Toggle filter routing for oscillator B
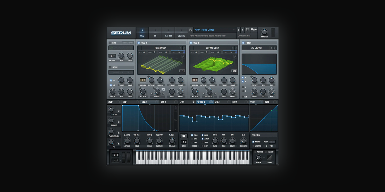The width and height of the screenshot is (385, 192). click(243, 82)
